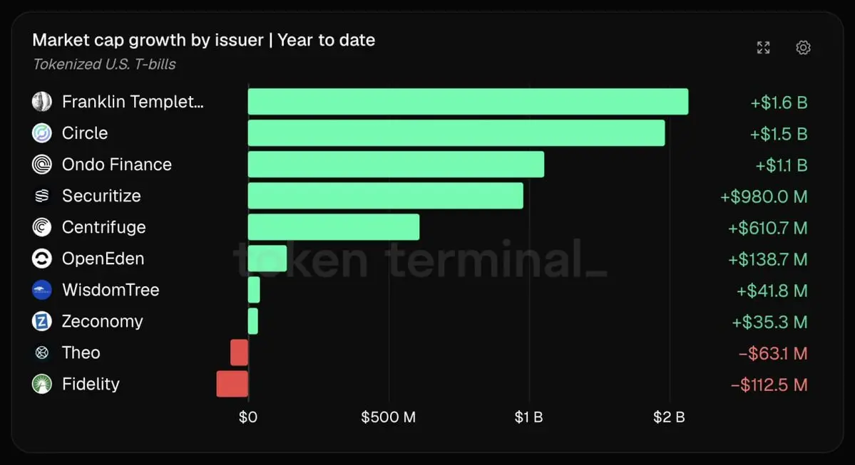
Task: Select the Ondo Finance logo icon
Action: coord(42,164)
